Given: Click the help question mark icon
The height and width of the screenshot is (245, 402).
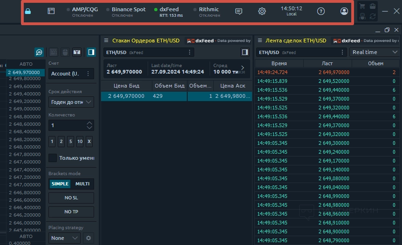Looking at the screenshot, I should click(320, 12).
